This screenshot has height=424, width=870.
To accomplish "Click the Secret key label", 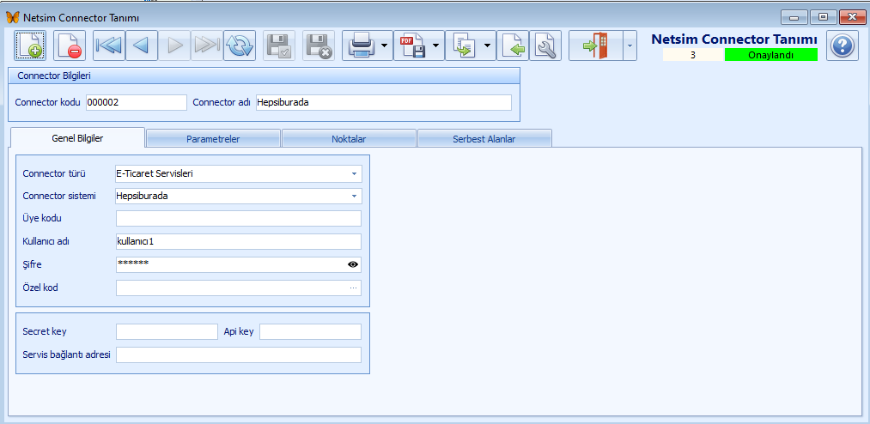I will (x=45, y=331).
